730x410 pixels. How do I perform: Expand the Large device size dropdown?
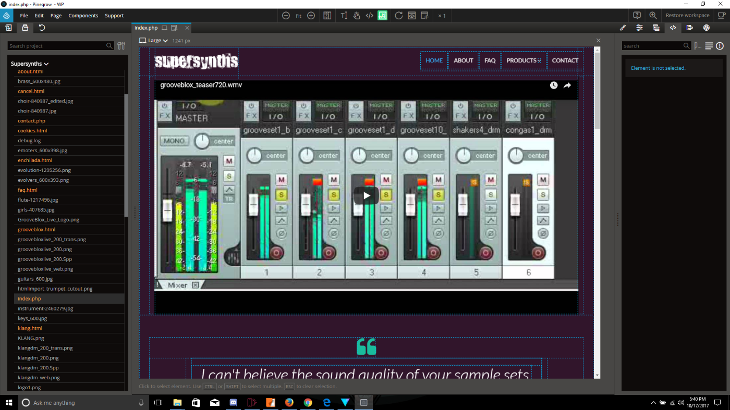tap(154, 41)
